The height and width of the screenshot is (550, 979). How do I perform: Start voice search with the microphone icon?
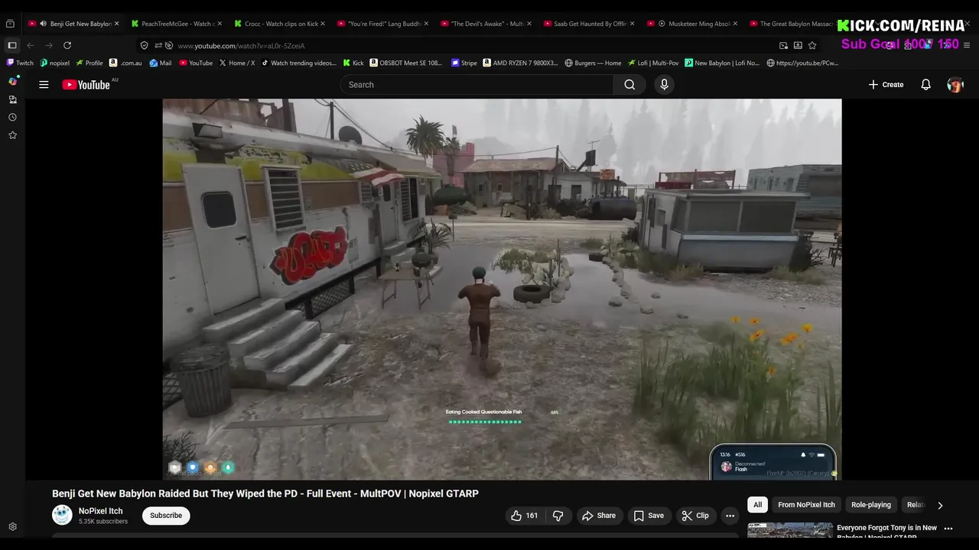click(x=664, y=85)
